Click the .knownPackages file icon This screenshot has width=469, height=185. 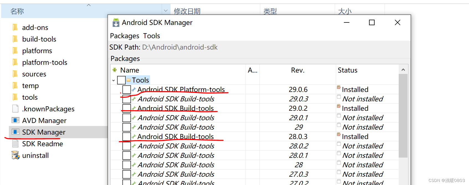coord(15,109)
